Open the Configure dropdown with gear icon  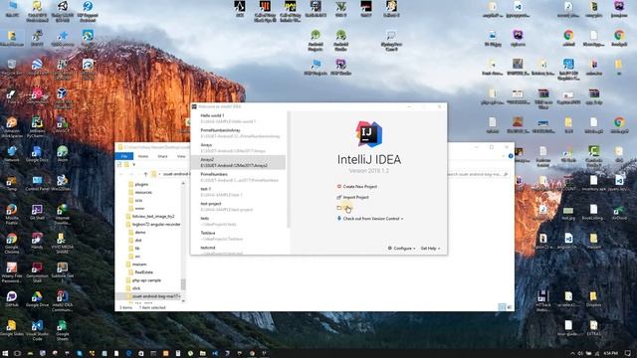pyautogui.click(x=402, y=248)
